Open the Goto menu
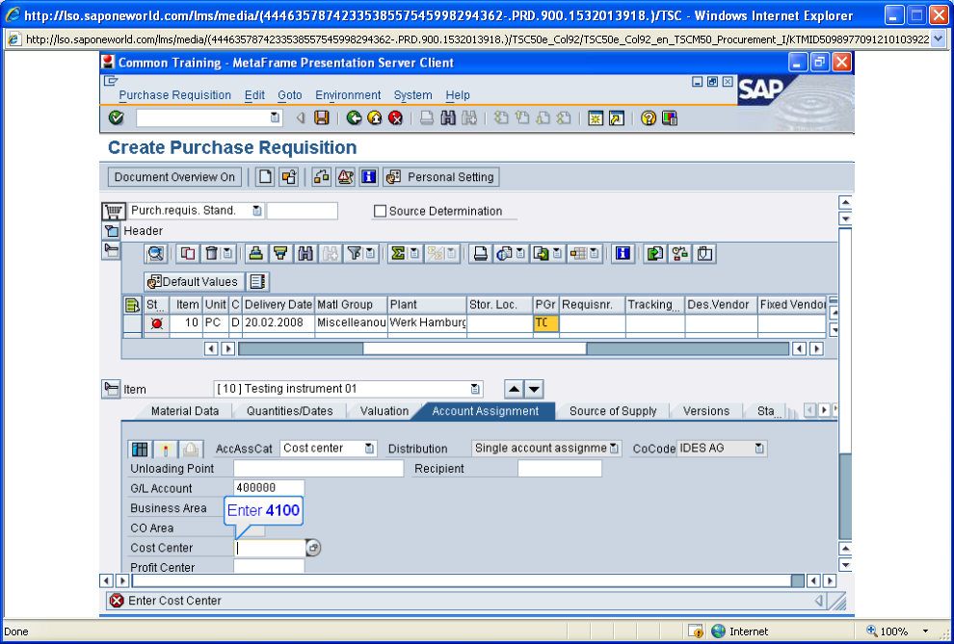The image size is (954, 644). click(x=290, y=95)
